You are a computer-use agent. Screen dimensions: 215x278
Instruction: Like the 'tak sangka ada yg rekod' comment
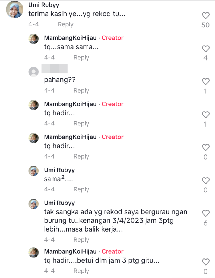click(206, 213)
